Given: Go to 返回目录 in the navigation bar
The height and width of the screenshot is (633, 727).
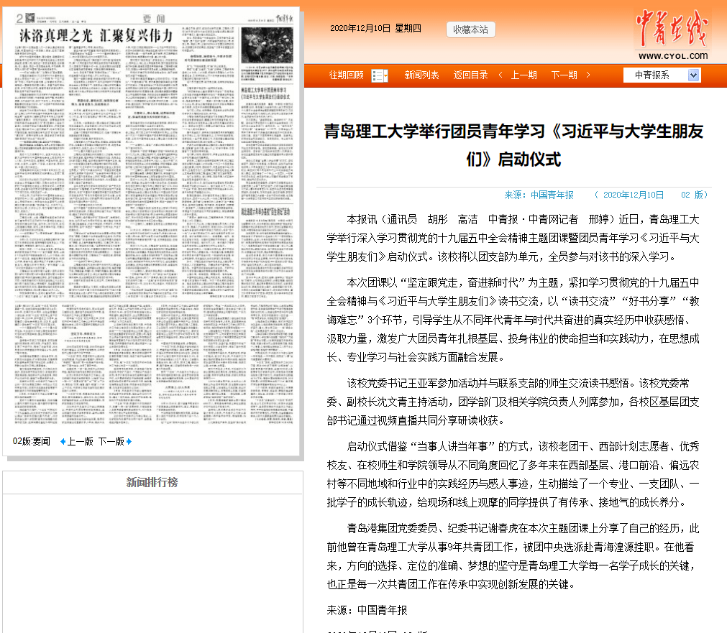Looking at the screenshot, I should click(470, 75).
